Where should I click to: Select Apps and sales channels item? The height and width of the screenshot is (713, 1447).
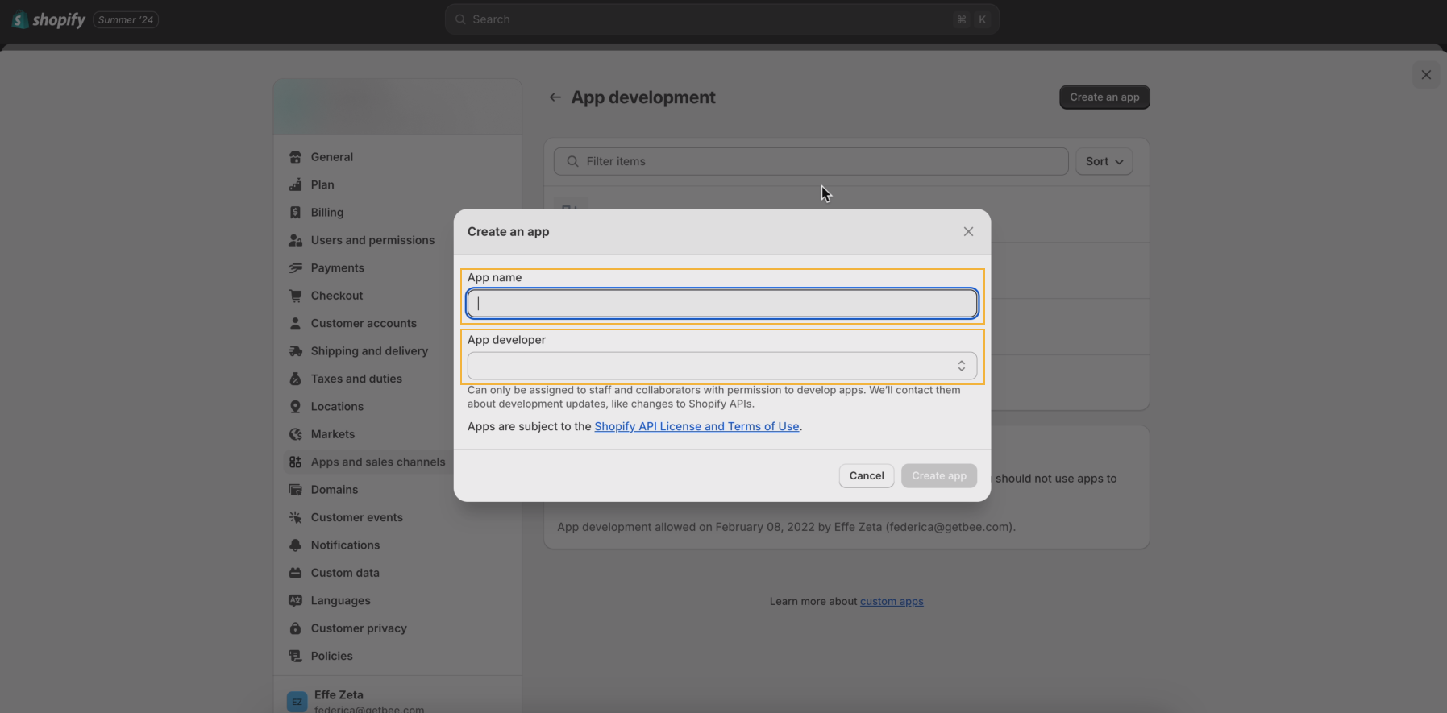coord(378,462)
